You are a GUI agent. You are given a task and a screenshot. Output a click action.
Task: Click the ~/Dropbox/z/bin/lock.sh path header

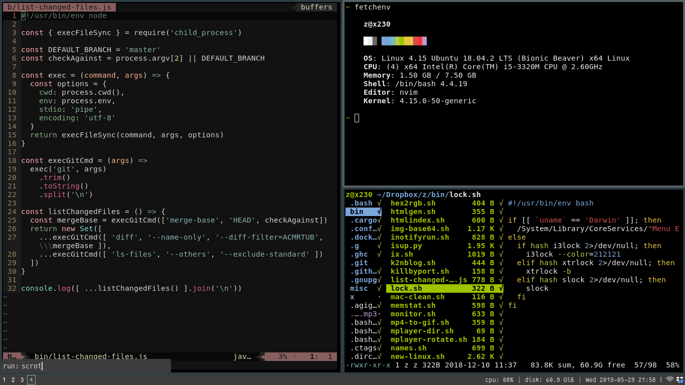pyautogui.click(x=429, y=195)
